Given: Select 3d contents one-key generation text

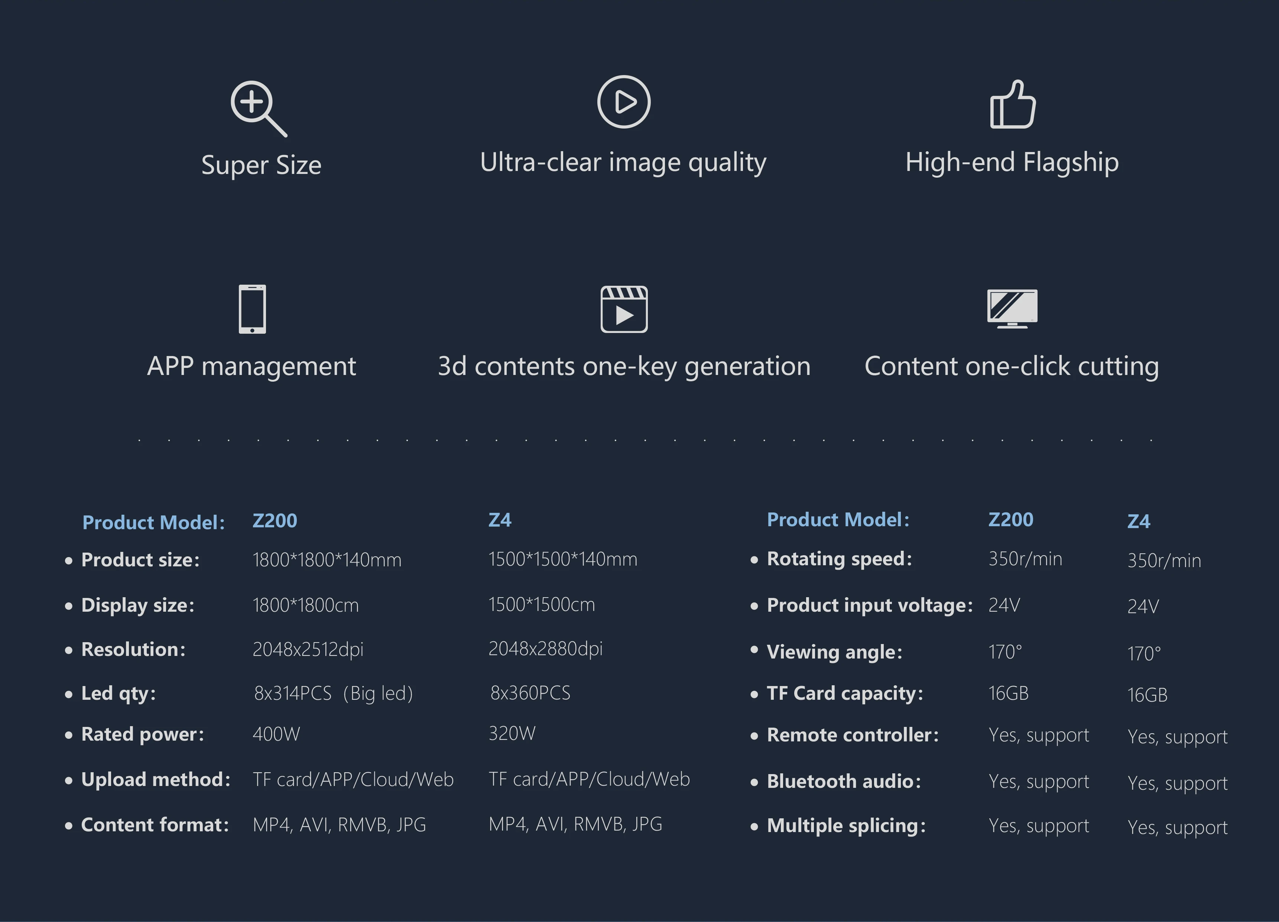Looking at the screenshot, I should coord(624,366).
